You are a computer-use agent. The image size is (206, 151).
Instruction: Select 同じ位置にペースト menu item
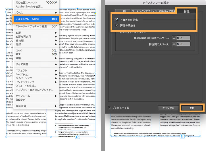point(36,3)
